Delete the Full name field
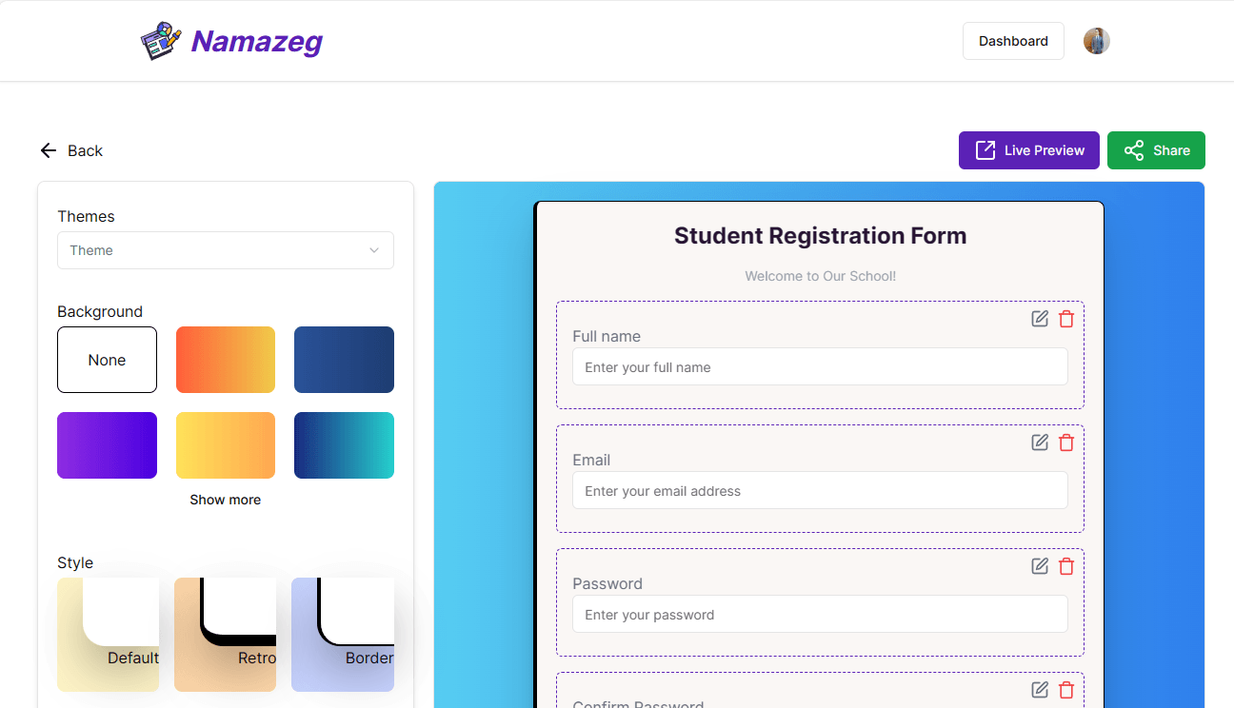This screenshot has width=1234, height=708. [1066, 319]
